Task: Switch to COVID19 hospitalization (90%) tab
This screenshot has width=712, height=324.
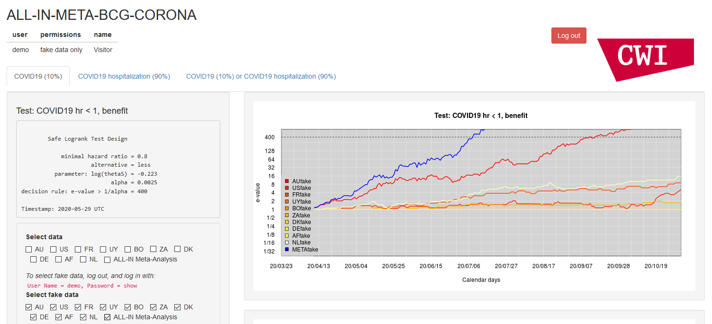Action: click(x=124, y=76)
